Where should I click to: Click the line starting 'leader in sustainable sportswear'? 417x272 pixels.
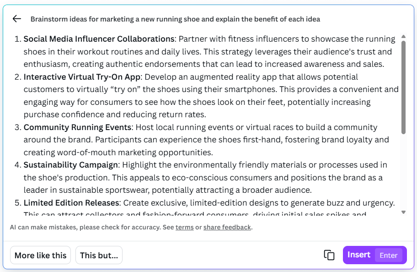click(x=167, y=190)
